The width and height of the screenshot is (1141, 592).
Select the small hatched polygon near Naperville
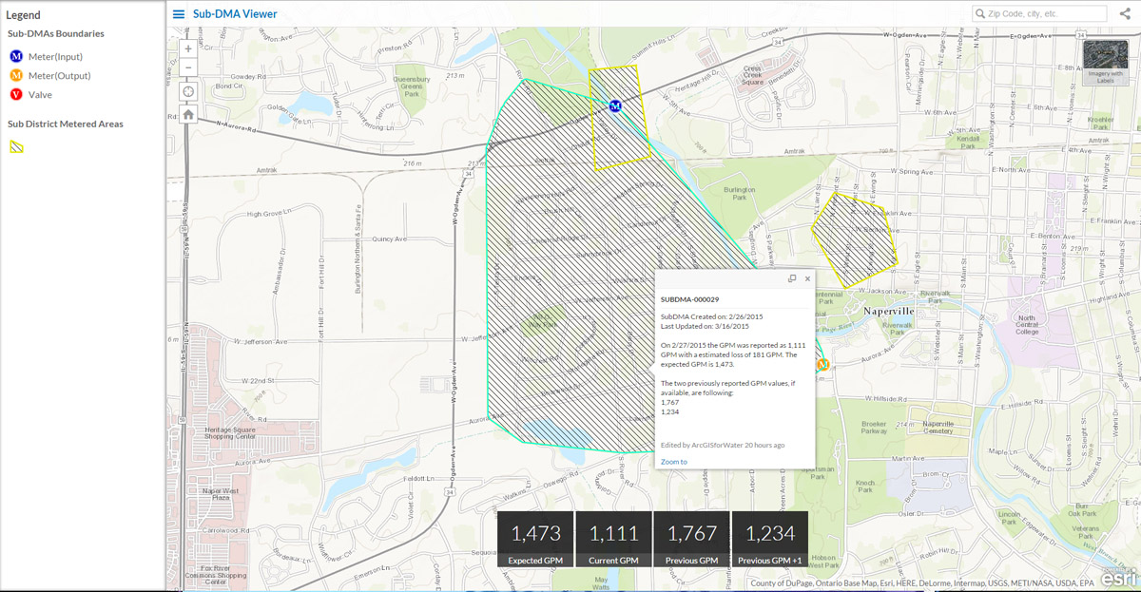click(854, 240)
